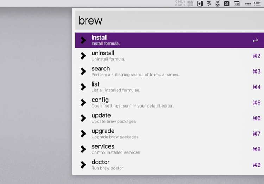Open the plus-panel menu bar icon

tap(200, 4)
